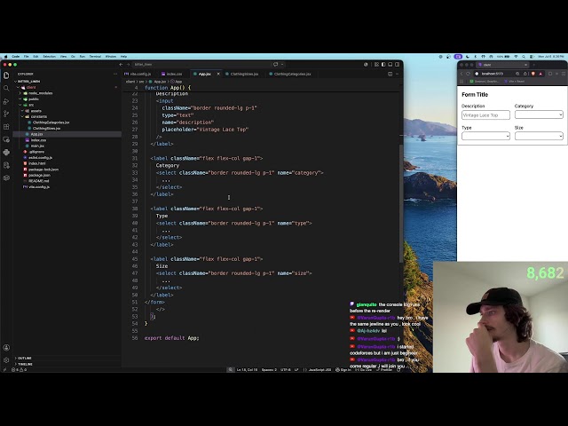
Task: Open package.json in the explorer tree
Action: (39, 175)
